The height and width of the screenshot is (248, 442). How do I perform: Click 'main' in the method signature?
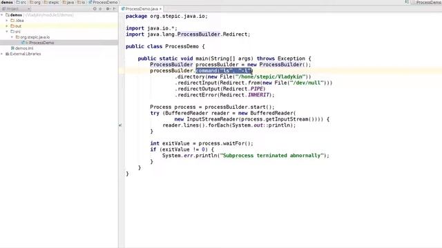point(202,59)
